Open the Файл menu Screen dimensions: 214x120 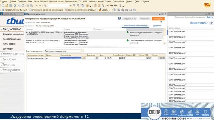5,1
